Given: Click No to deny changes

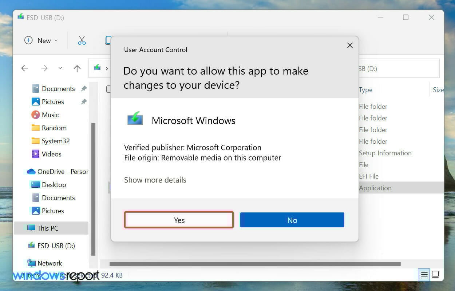Looking at the screenshot, I should click(292, 220).
